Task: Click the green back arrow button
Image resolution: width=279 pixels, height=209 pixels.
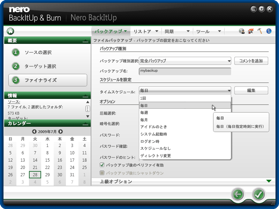Action: coord(238,194)
